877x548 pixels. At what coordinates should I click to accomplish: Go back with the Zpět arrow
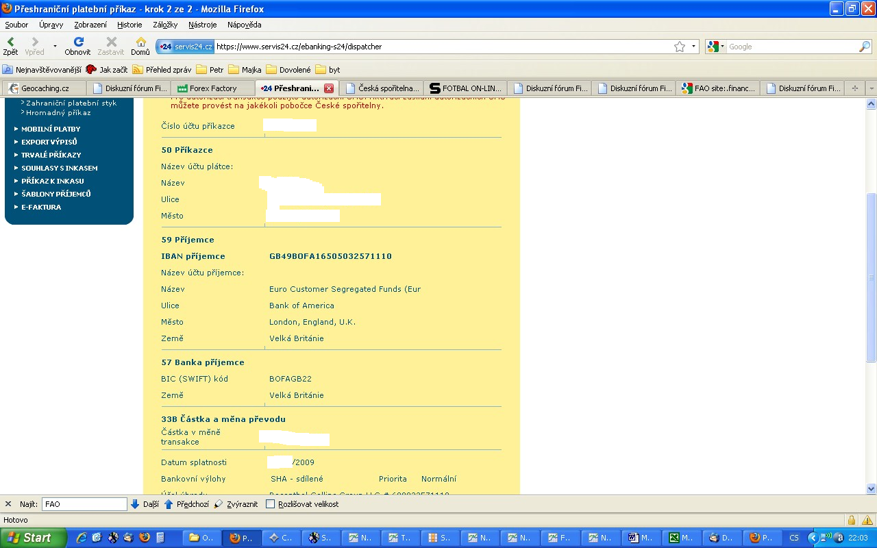click(10, 46)
